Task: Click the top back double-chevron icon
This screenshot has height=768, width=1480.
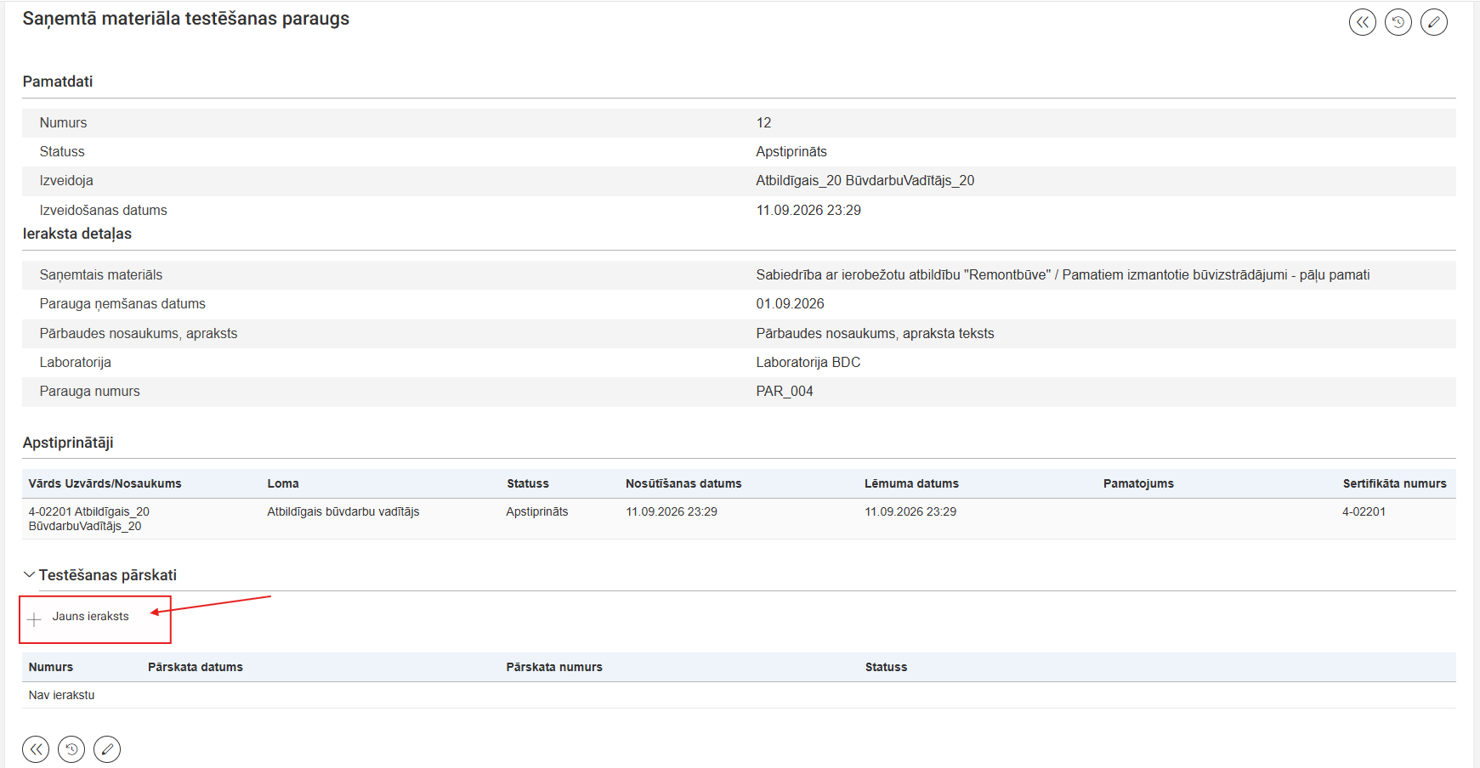Action: pos(1363,22)
